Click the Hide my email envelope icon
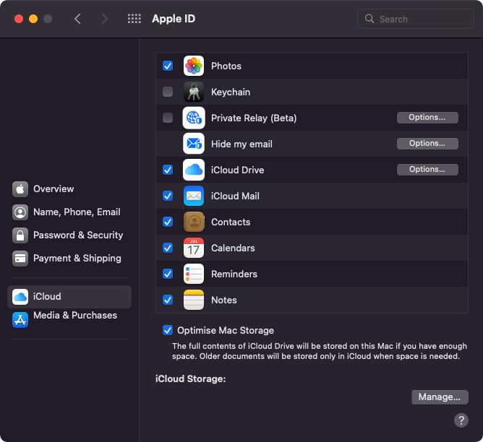This screenshot has width=483, height=442. 194,144
